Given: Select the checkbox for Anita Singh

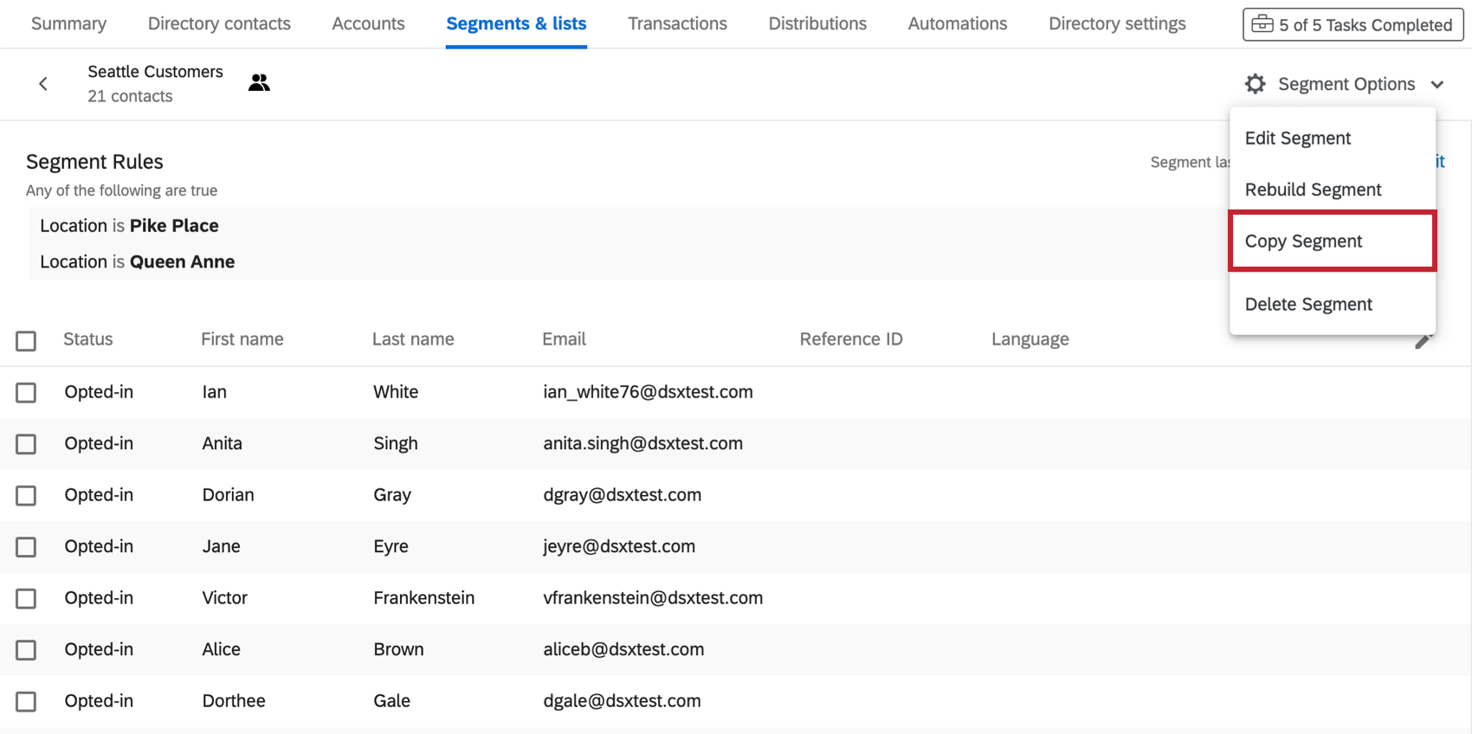Looking at the screenshot, I should click(26, 444).
